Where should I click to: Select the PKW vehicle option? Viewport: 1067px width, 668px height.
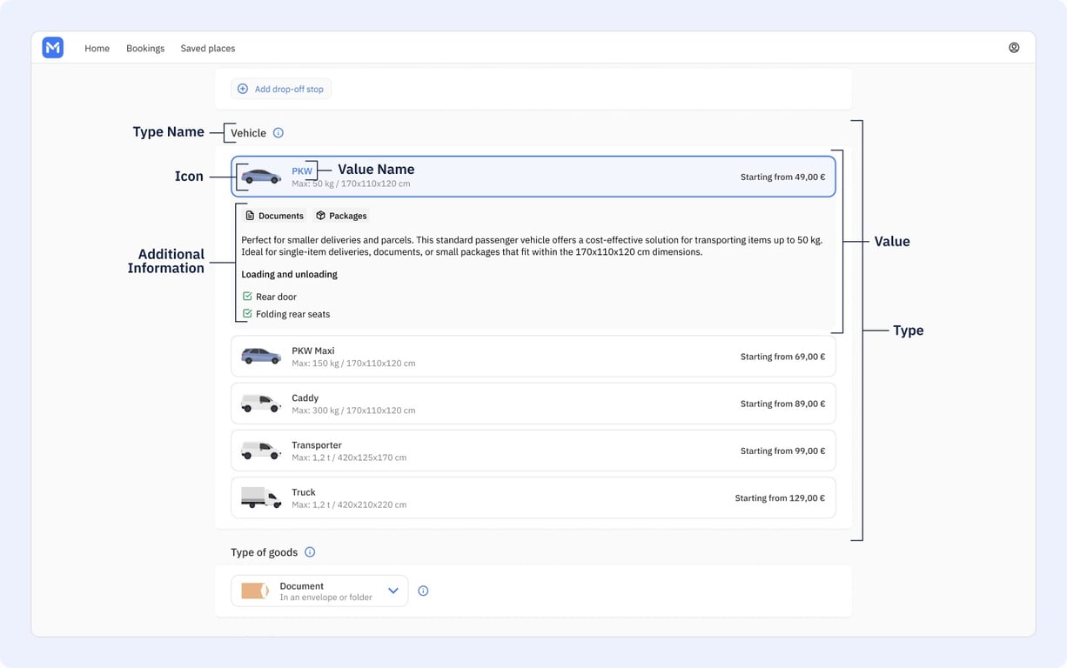point(533,177)
